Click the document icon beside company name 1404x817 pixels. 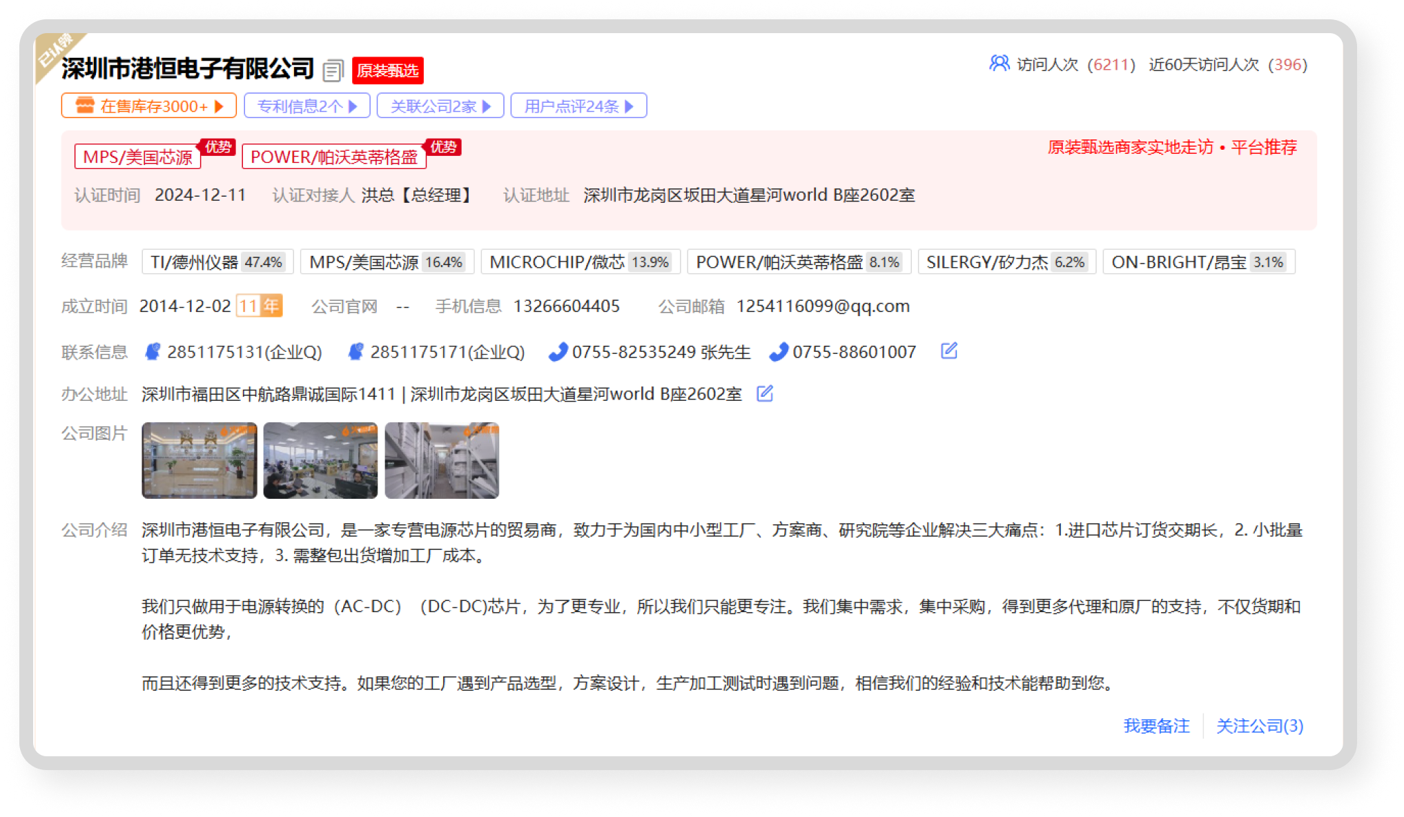click(333, 70)
